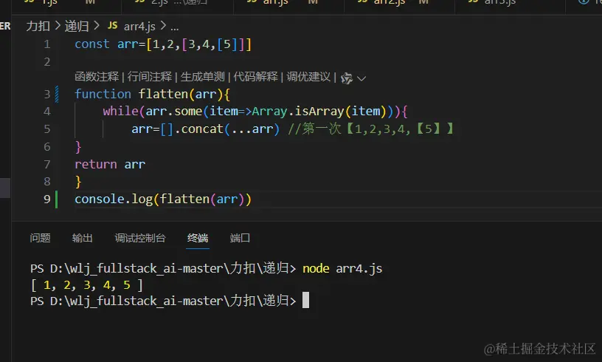Screen dimensions: 602x362
Task: Open the 代码解释 code lens action
Action: coord(256,77)
